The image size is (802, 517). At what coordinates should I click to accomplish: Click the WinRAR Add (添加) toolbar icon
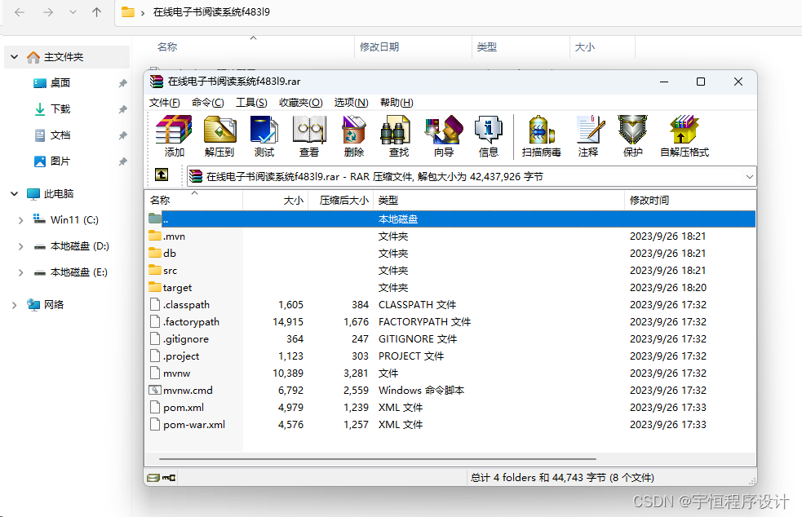tap(174, 135)
